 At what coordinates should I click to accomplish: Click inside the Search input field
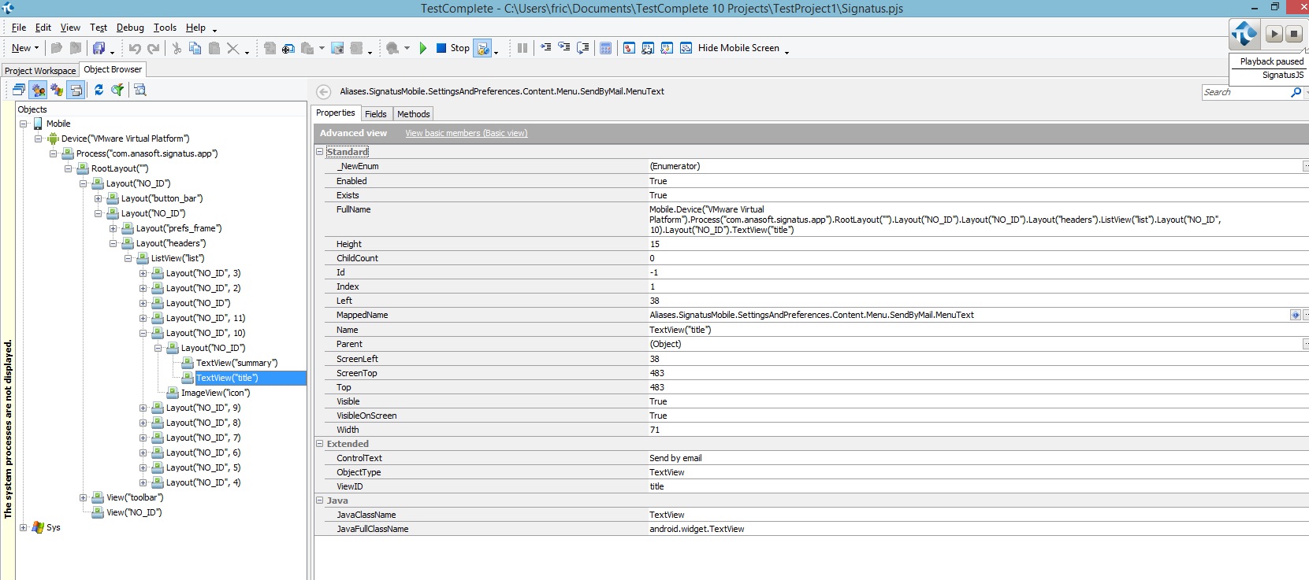point(1244,93)
